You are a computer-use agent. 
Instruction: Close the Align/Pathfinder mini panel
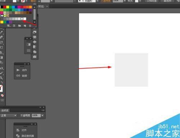coord(35,124)
